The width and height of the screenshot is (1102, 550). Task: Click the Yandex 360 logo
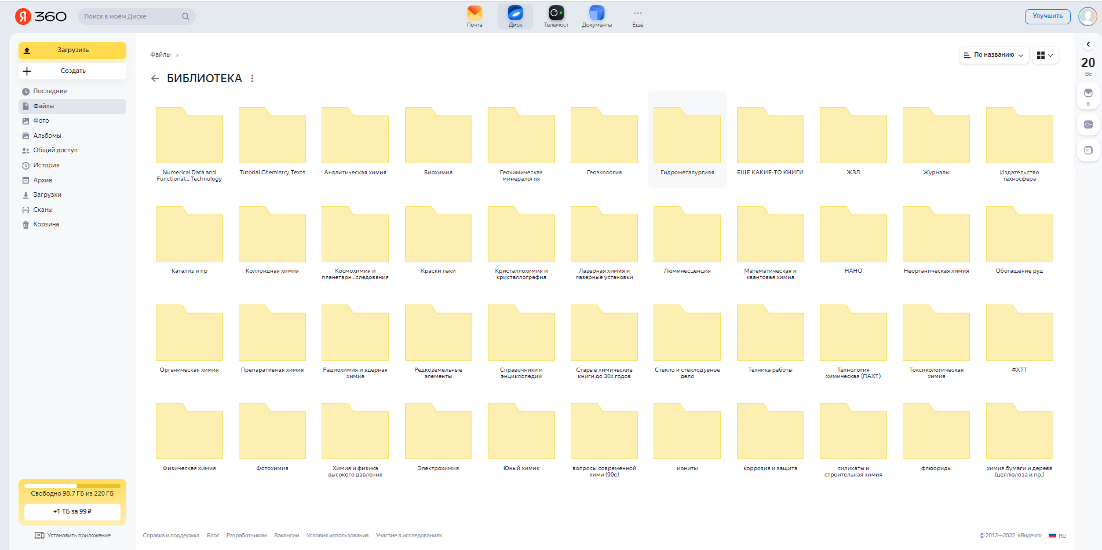tap(41, 16)
